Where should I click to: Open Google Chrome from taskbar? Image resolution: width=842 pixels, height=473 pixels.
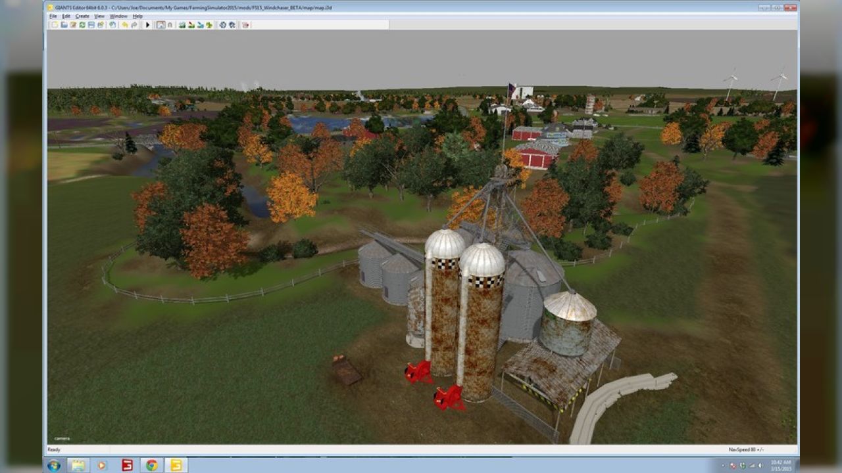(151, 465)
